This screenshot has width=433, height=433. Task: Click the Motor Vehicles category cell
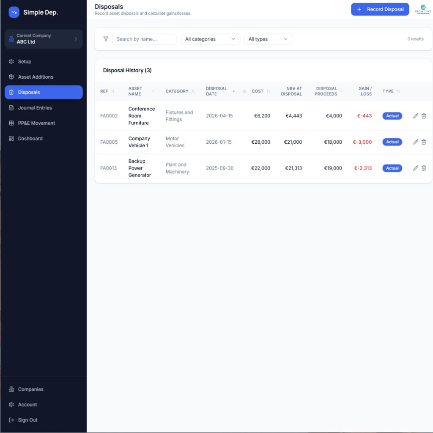tap(175, 142)
